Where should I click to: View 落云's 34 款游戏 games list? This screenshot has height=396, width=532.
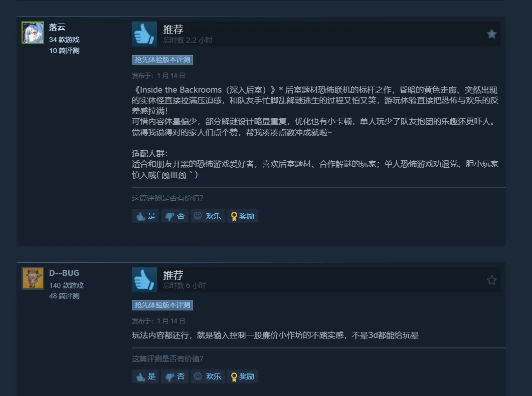[64, 40]
